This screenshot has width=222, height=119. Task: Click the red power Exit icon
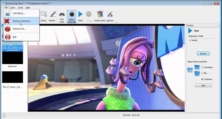pos(8,37)
